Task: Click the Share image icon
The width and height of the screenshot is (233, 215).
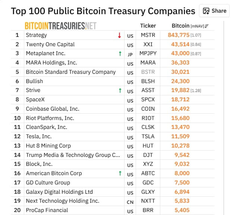Action: 206,11
